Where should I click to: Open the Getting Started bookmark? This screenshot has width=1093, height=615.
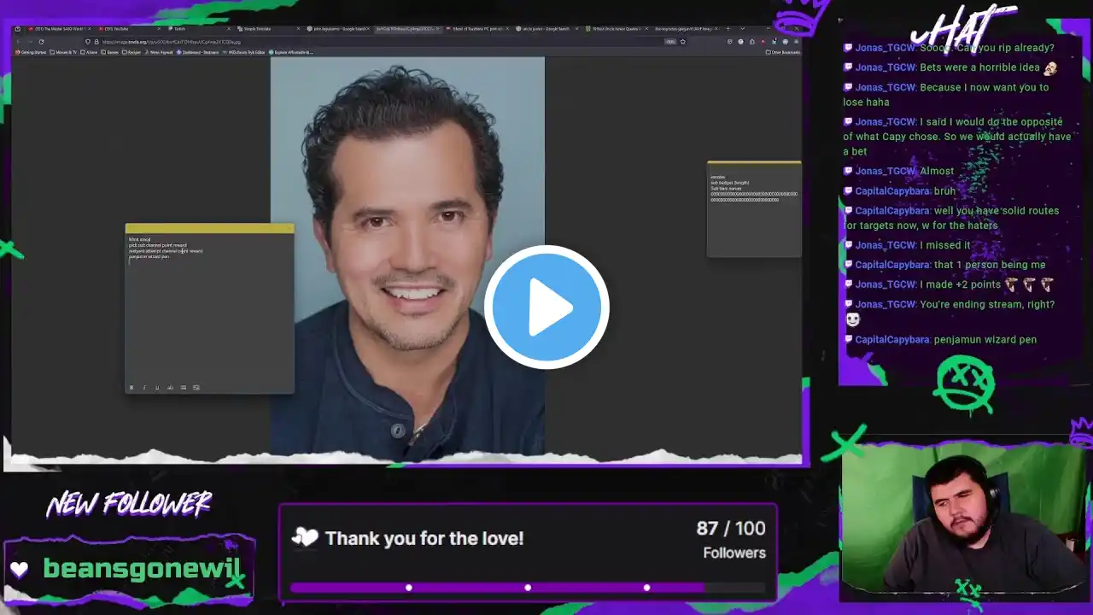(x=32, y=52)
